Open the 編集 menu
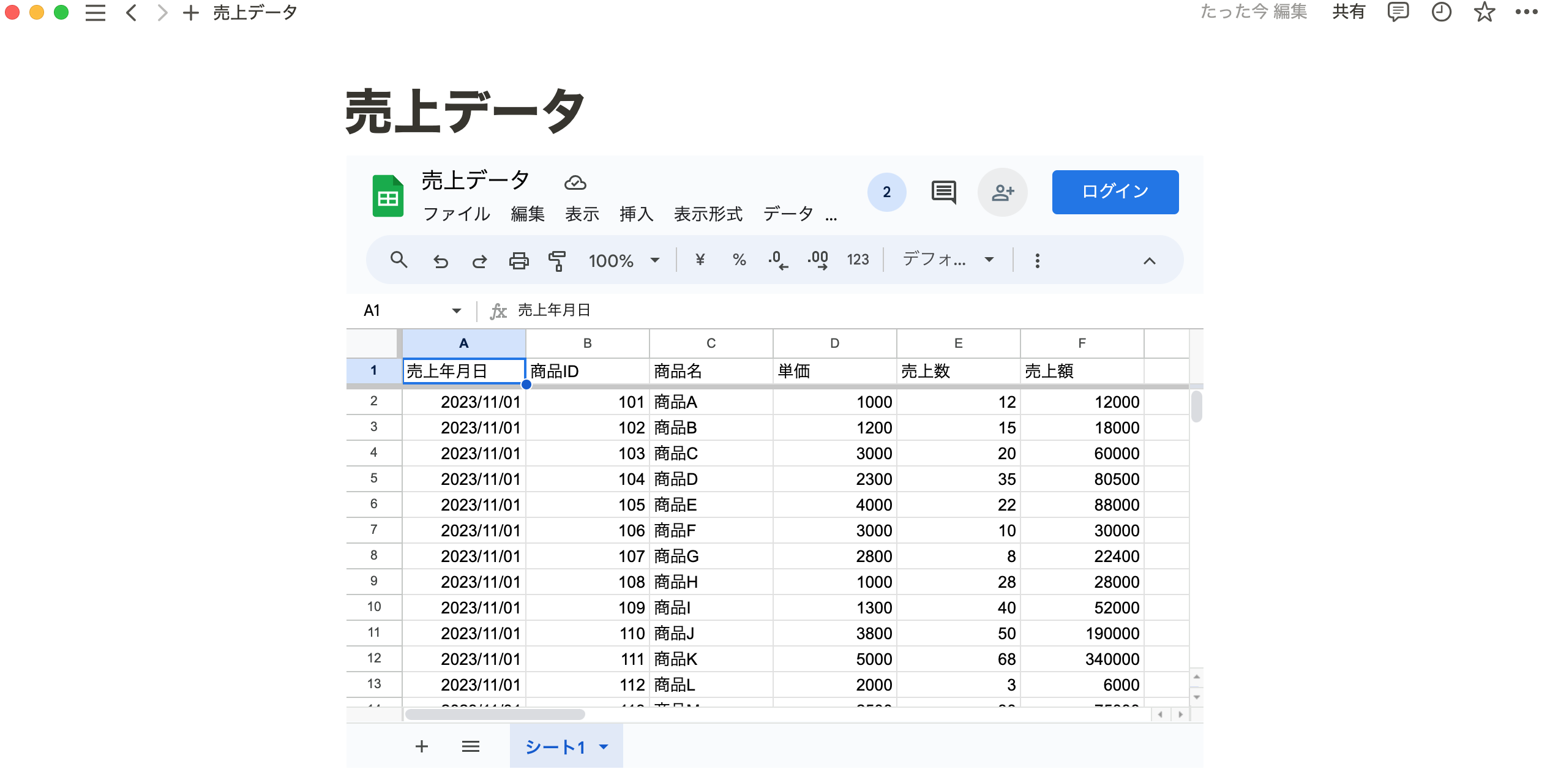This screenshot has width=1550, height=780. (528, 214)
